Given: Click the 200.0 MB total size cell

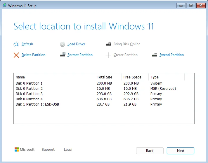Looking at the screenshot, I should coord(104,83).
